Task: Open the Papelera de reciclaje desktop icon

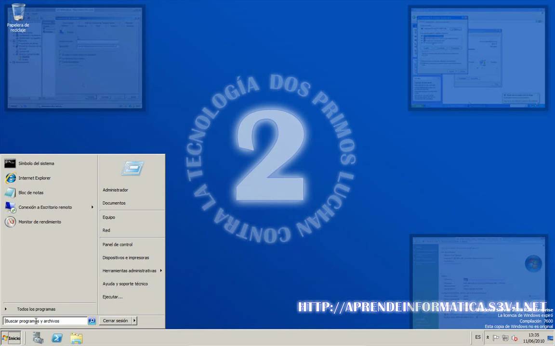Action: pyautogui.click(x=18, y=17)
